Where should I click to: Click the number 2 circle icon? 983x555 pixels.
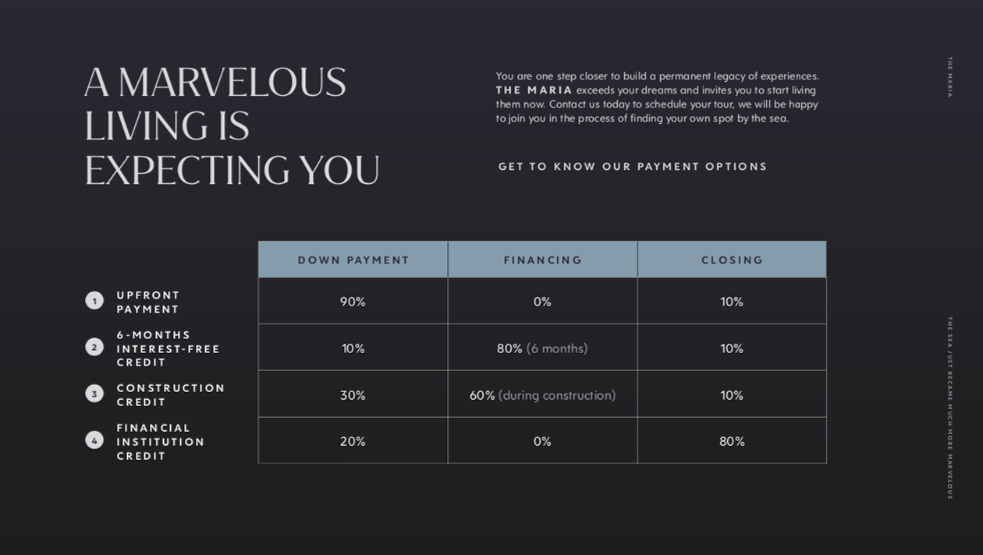click(94, 348)
